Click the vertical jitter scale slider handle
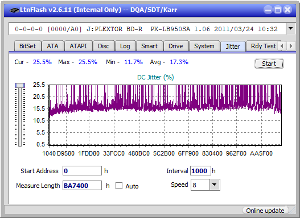Screen dimensions: 300x218 click(x=20, y=86)
